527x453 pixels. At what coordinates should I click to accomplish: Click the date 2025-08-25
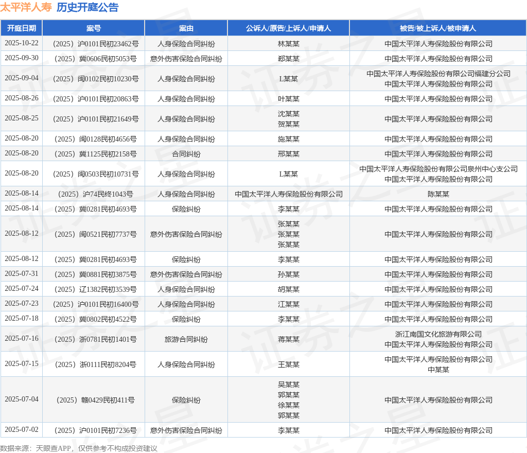22,118
